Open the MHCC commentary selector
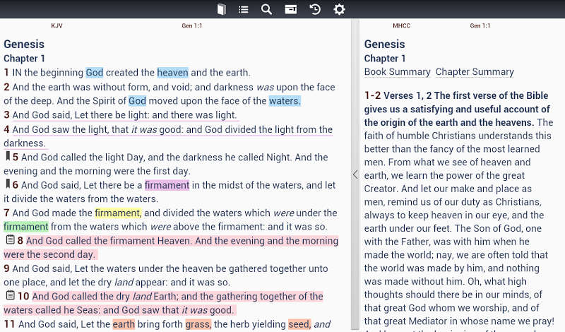 click(x=401, y=25)
